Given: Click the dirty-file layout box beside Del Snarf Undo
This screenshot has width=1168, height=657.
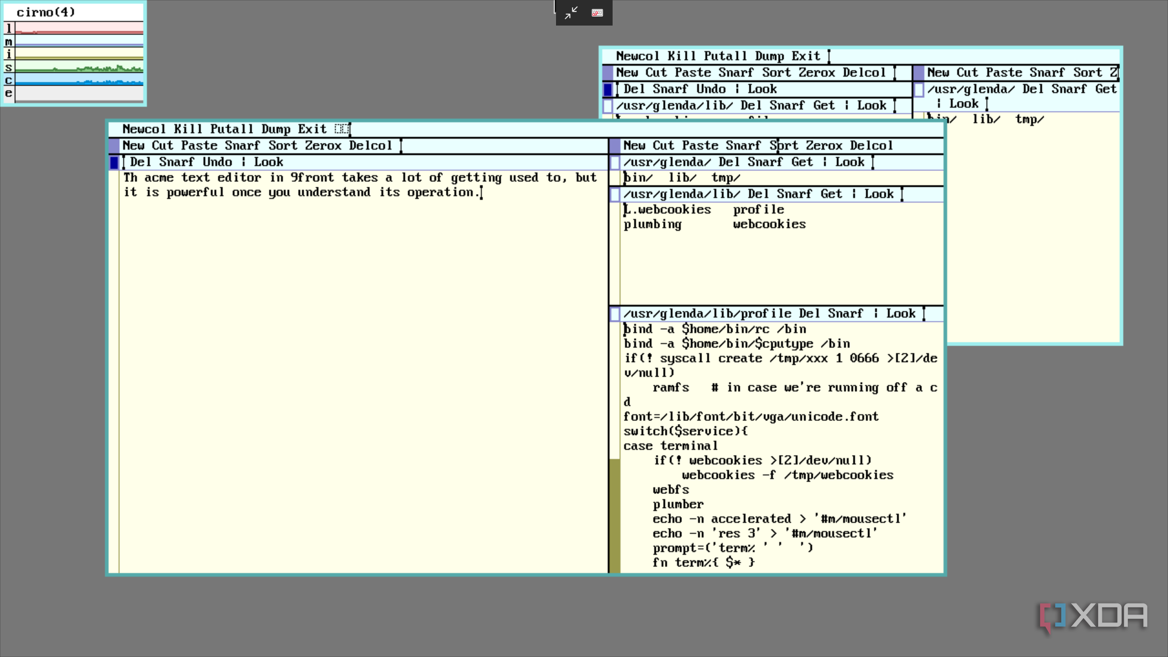Looking at the screenshot, I should [114, 162].
